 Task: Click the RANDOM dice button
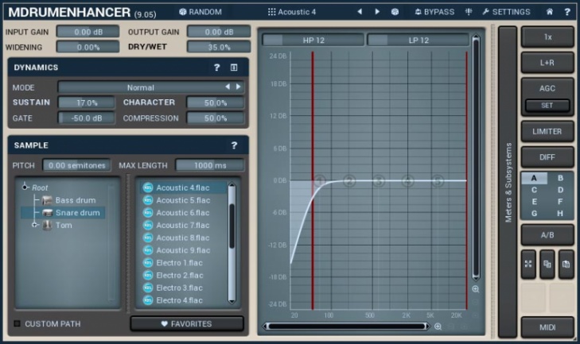[x=200, y=12]
